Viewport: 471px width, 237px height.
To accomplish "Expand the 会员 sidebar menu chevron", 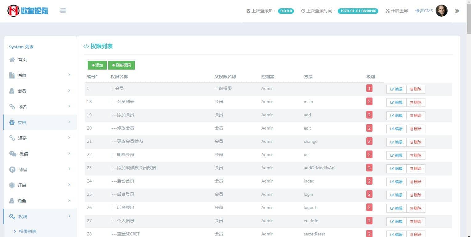I will 69,90.
